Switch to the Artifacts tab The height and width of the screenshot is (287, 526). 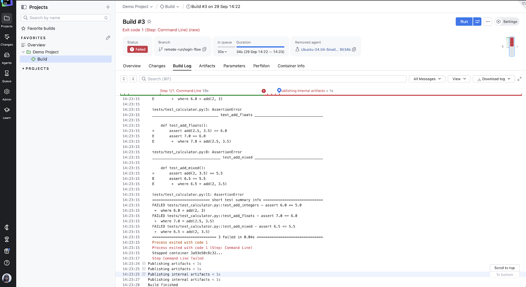pos(207,66)
